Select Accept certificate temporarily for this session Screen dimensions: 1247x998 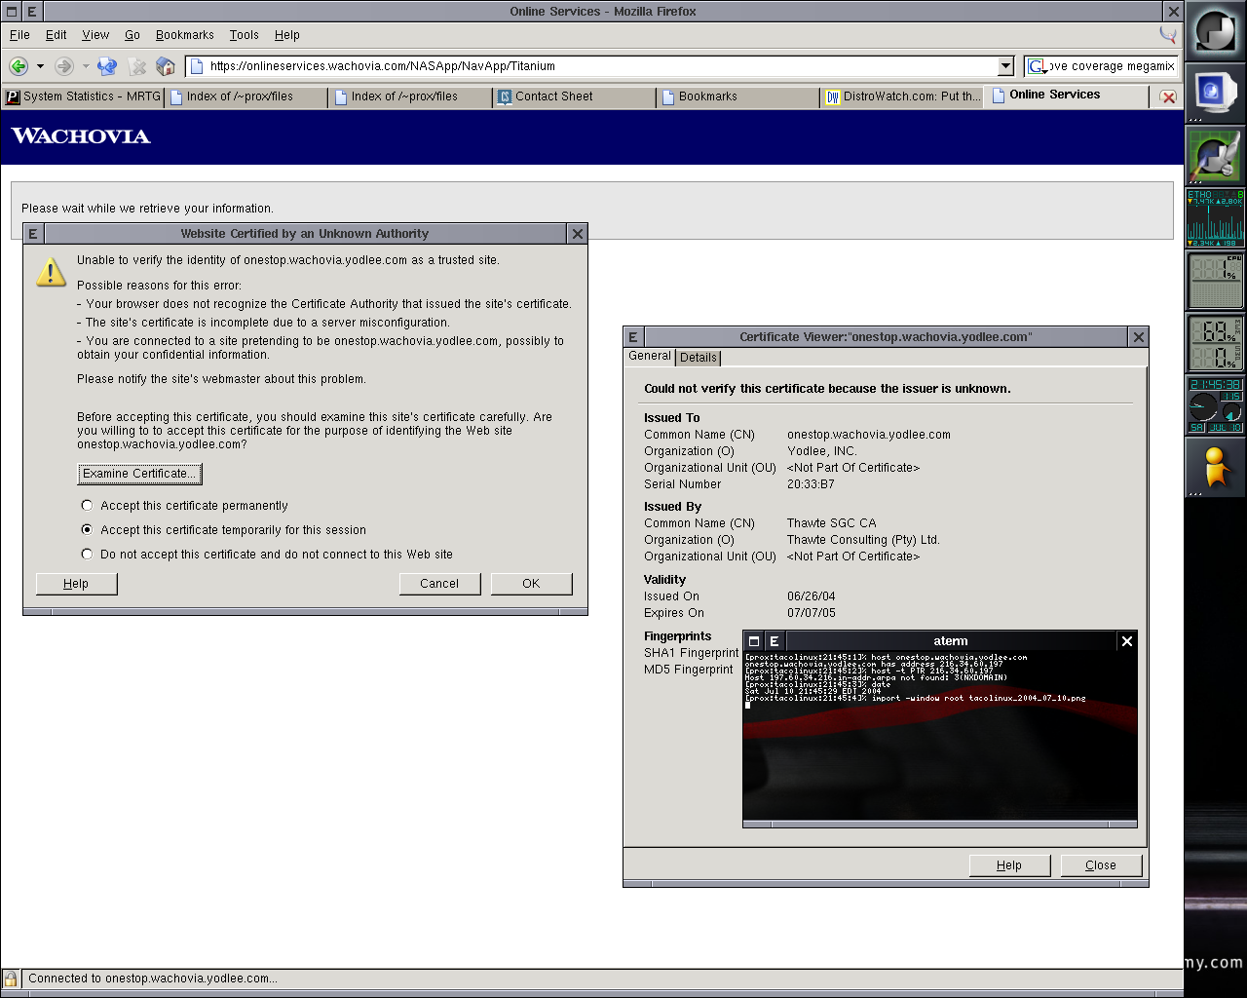[x=224, y=530]
